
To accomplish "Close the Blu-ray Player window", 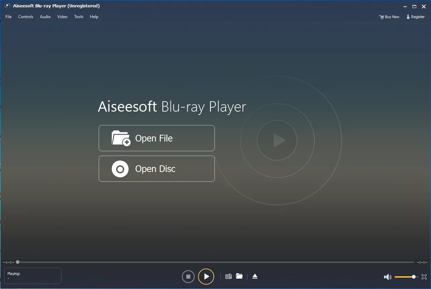I will tap(424, 6).
